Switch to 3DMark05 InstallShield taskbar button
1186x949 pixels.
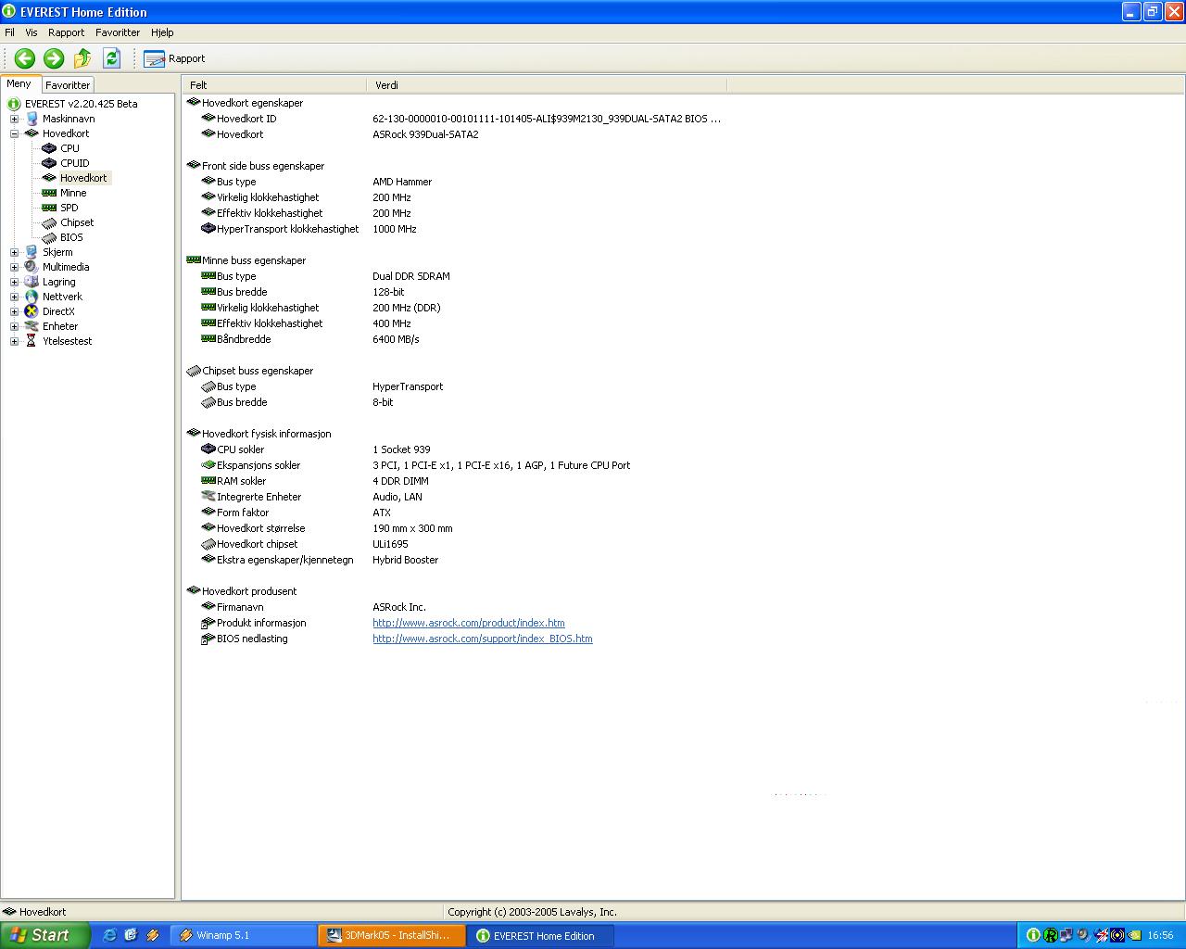click(390, 935)
